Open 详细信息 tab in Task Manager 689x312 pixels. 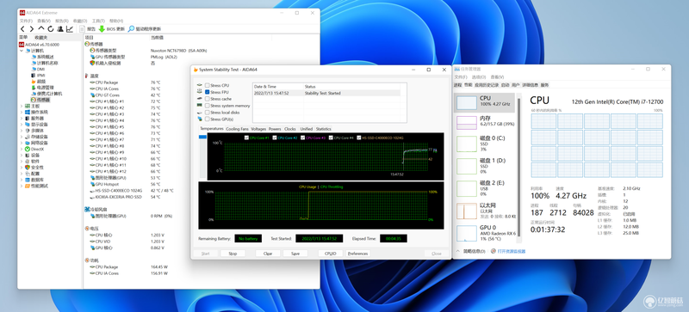531,85
